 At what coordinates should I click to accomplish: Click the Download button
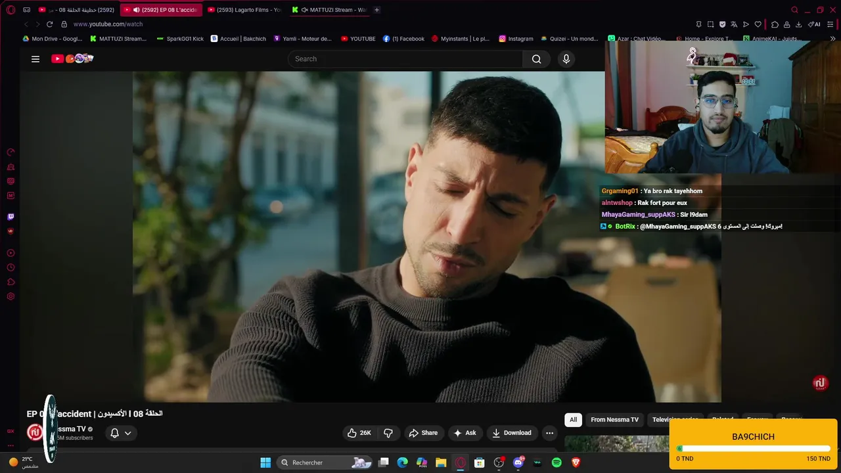click(x=511, y=433)
